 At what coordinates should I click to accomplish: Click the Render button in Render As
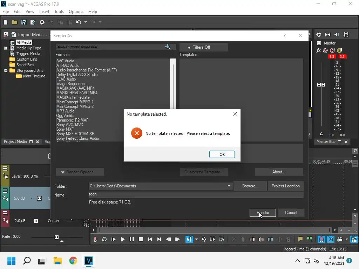263,213
